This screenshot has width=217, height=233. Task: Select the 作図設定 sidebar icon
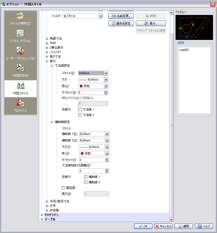click(x=20, y=68)
